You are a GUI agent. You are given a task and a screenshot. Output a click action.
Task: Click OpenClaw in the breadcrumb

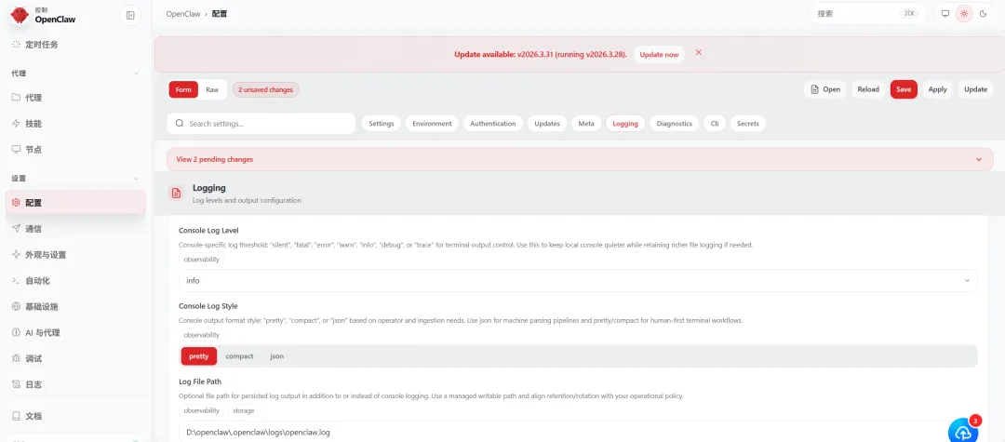click(183, 13)
